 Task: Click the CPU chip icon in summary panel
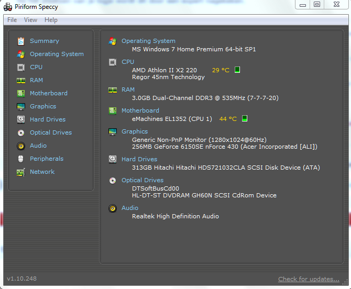pyautogui.click(x=113, y=62)
